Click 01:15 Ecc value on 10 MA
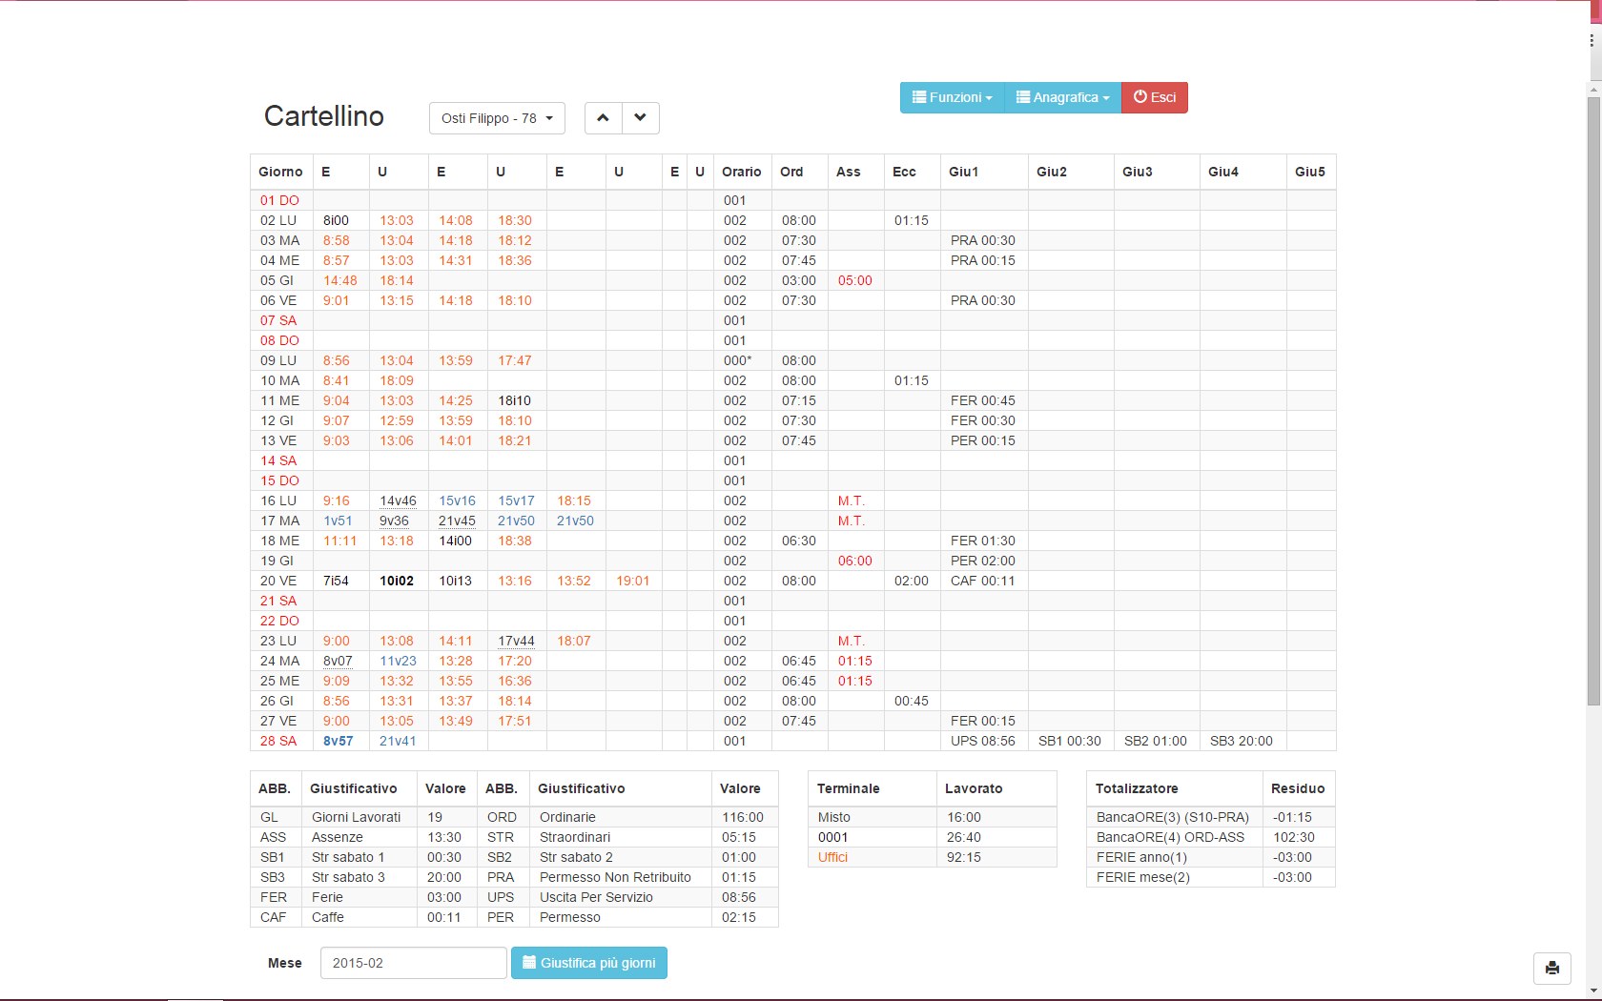Image resolution: width=1602 pixels, height=1001 pixels. [x=912, y=380]
